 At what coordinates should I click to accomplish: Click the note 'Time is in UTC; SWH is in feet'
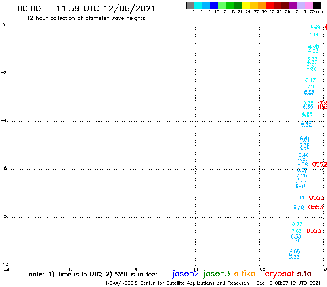tap(93, 274)
